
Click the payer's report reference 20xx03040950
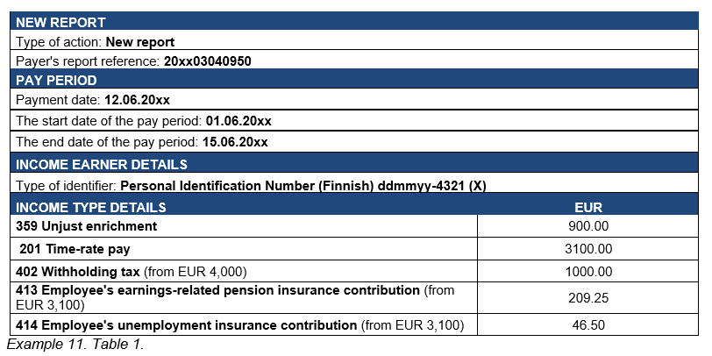(x=213, y=61)
